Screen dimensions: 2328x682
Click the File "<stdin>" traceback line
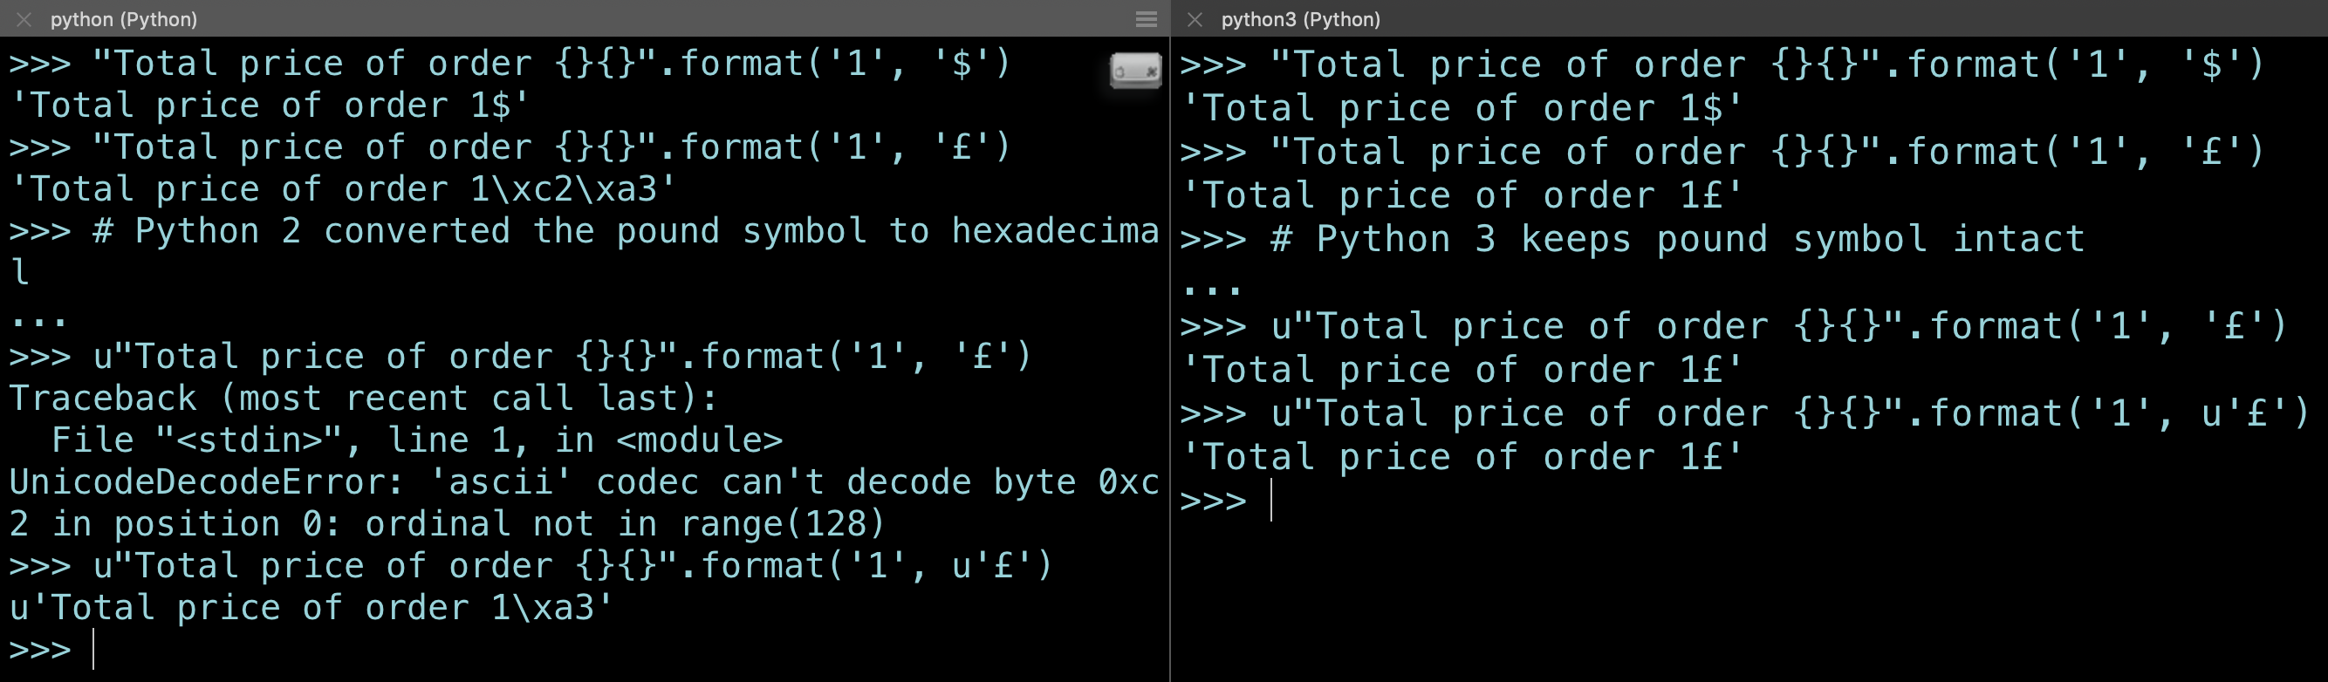[x=415, y=440]
